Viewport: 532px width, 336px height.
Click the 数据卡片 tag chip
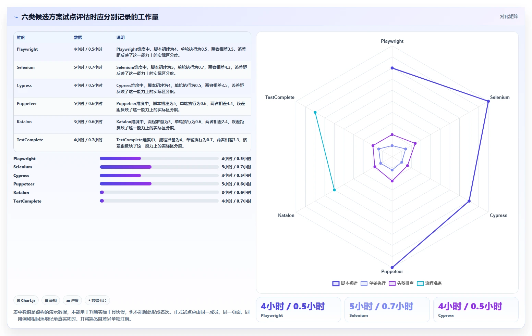click(x=97, y=300)
